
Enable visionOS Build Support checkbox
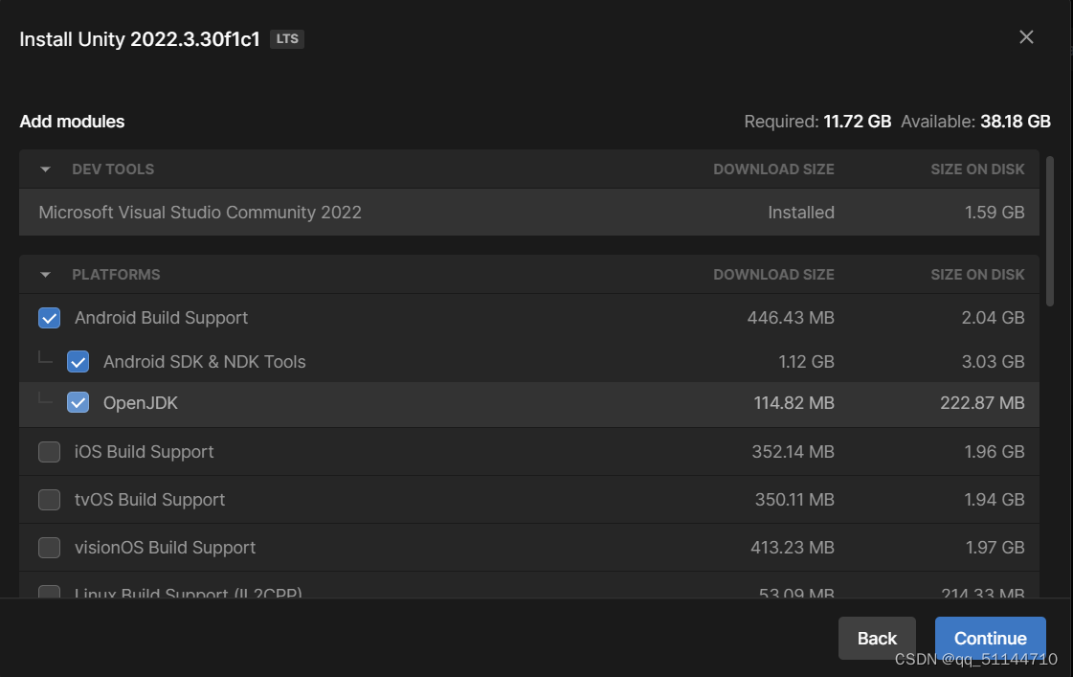pos(49,548)
